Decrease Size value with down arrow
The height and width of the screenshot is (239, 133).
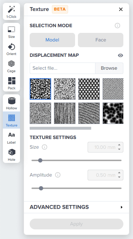[x=119, y=149]
